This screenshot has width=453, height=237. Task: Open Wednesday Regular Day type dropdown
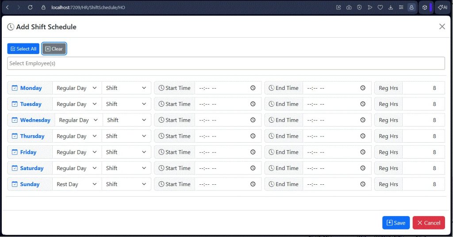click(x=79, y=120)
